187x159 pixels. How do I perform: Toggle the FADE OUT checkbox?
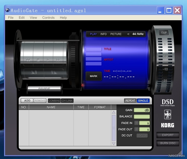[136, 129]
